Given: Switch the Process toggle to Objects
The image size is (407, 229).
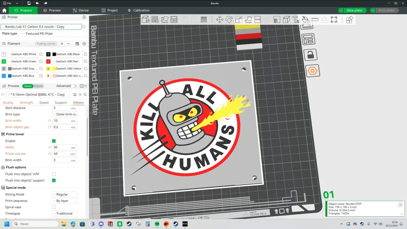Looking at the screenshot, I should click(38, 86).
